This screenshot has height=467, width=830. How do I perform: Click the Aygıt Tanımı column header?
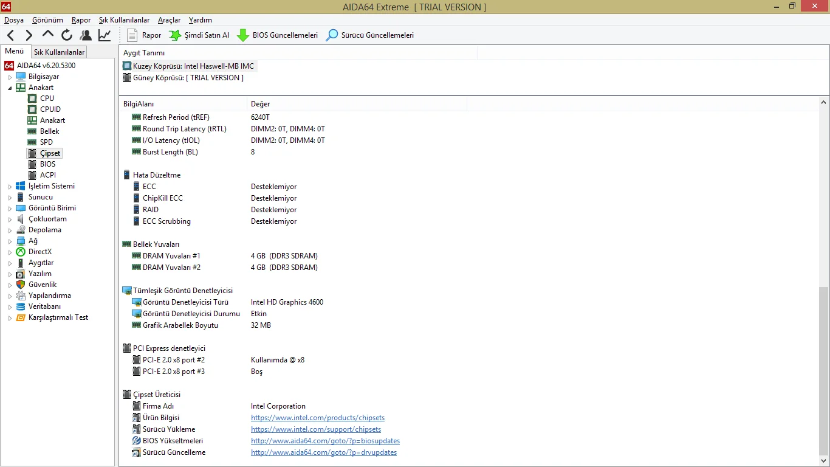(298, 53)
